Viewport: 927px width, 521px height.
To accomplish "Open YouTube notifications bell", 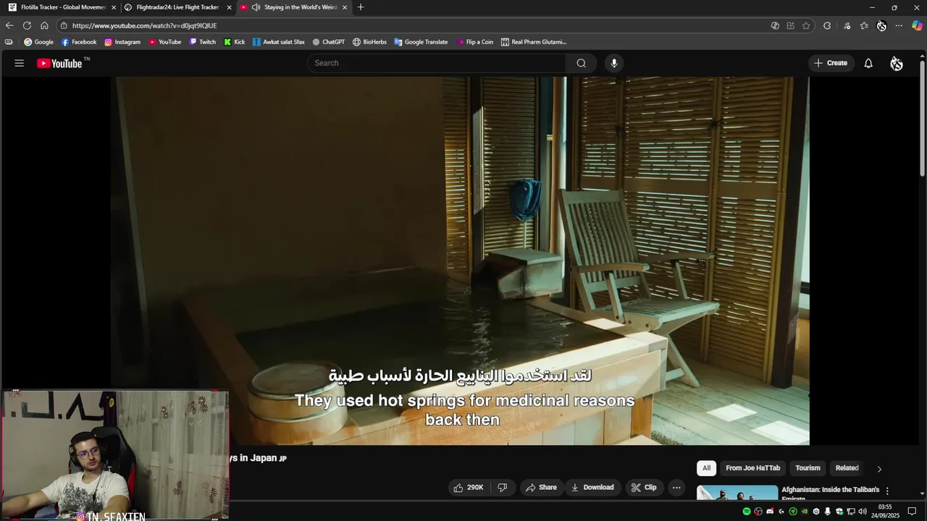I will 868,63.
